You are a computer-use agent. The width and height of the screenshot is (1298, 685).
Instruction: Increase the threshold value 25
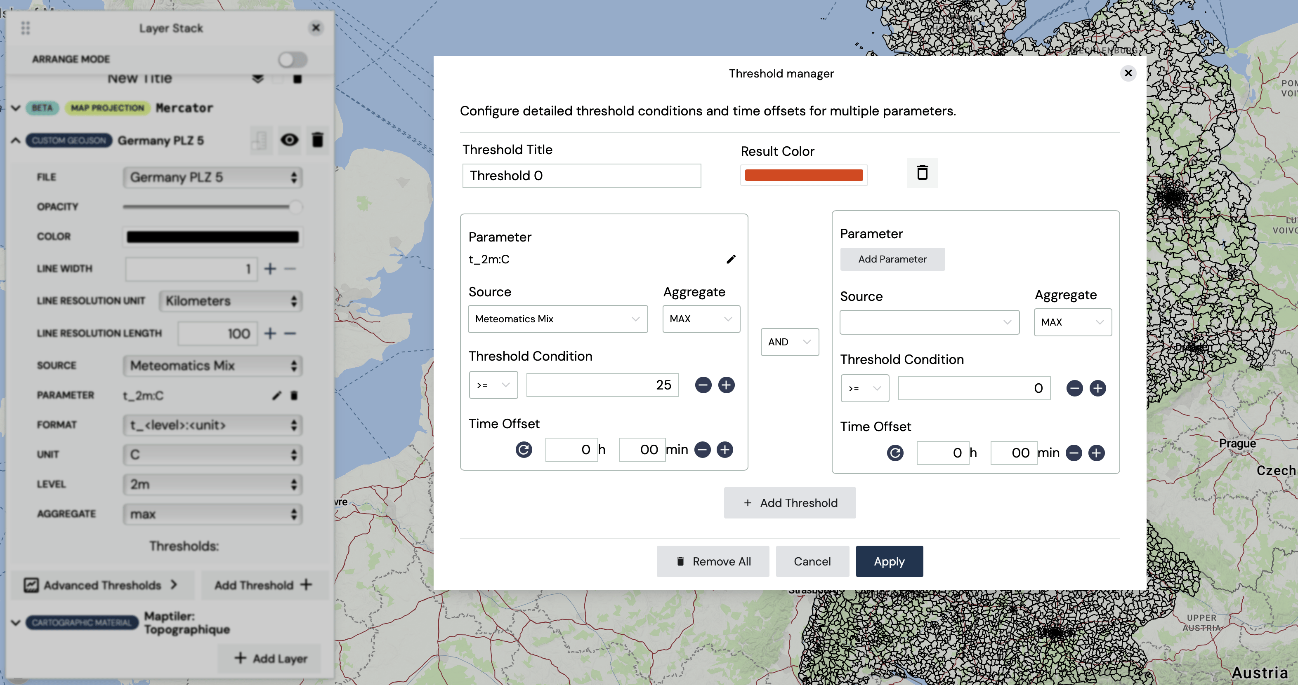pyautogui.click(x=726, y=385)
